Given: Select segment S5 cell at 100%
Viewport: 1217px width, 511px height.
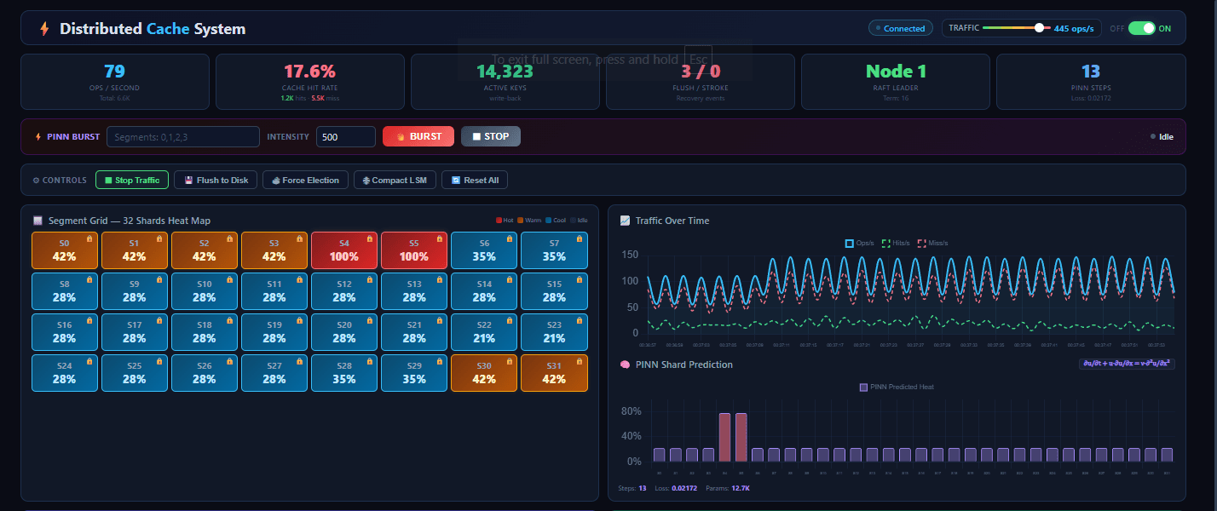Looking at the screenshot, I should (414, 250).
